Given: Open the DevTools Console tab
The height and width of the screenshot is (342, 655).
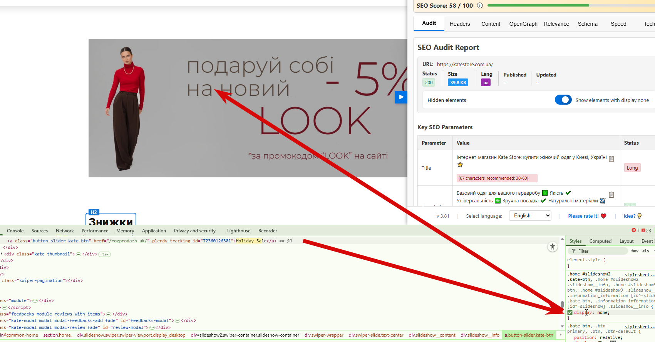Looking at the screenshot, I should (x=15, y=231).
